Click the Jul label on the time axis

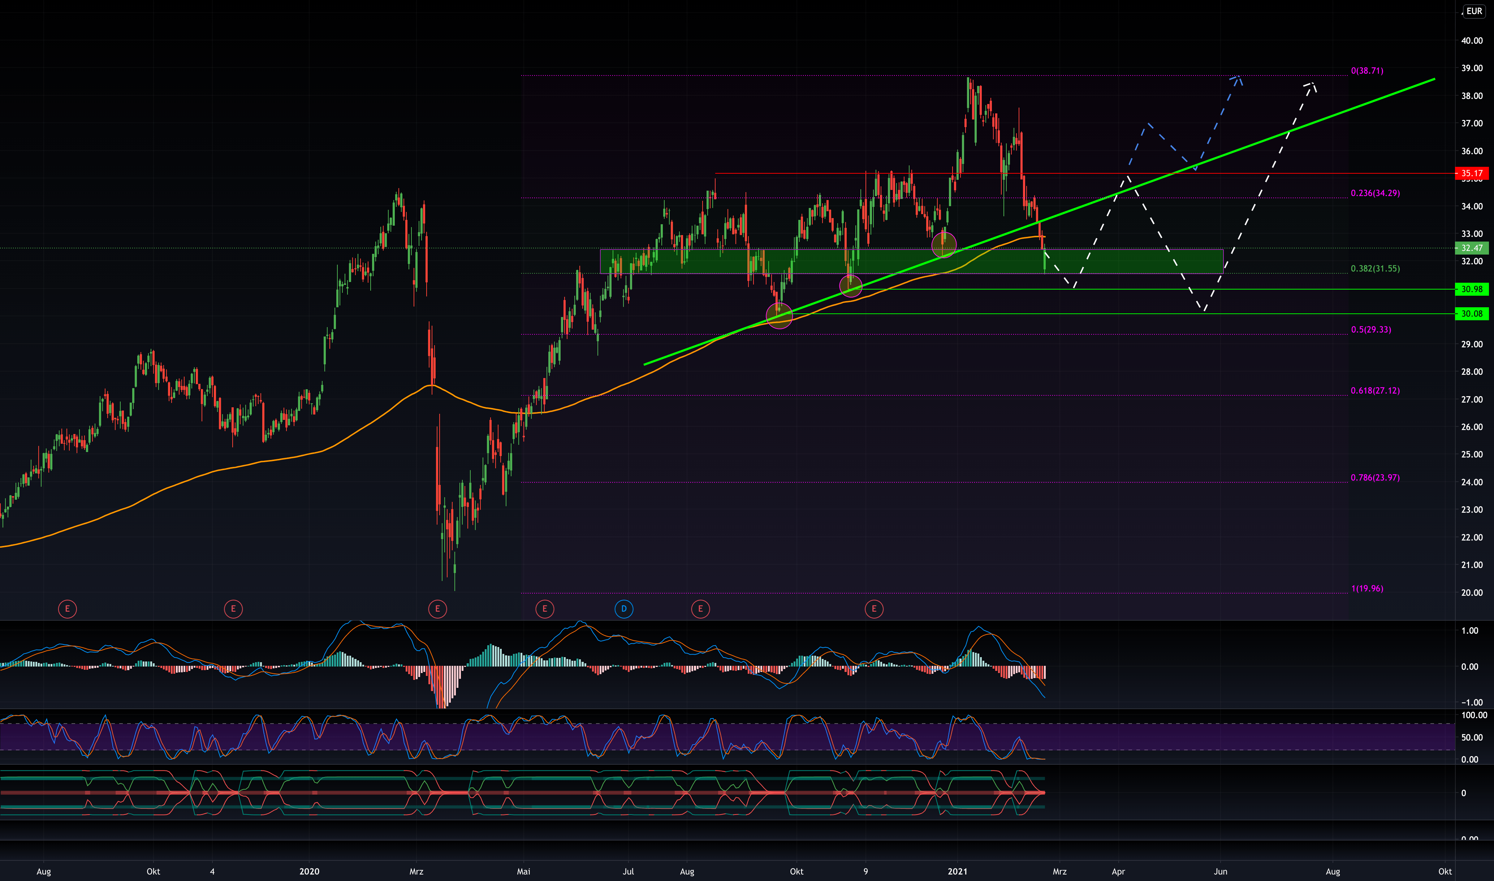(x=628, y=872)
